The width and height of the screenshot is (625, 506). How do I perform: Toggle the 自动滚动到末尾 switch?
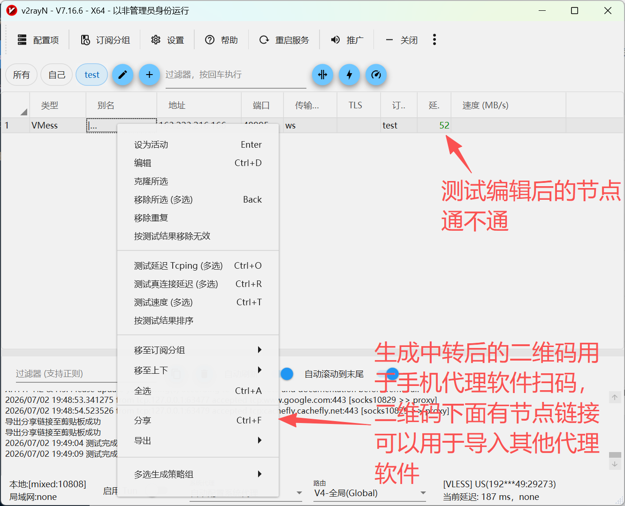(x=389, y=374)
